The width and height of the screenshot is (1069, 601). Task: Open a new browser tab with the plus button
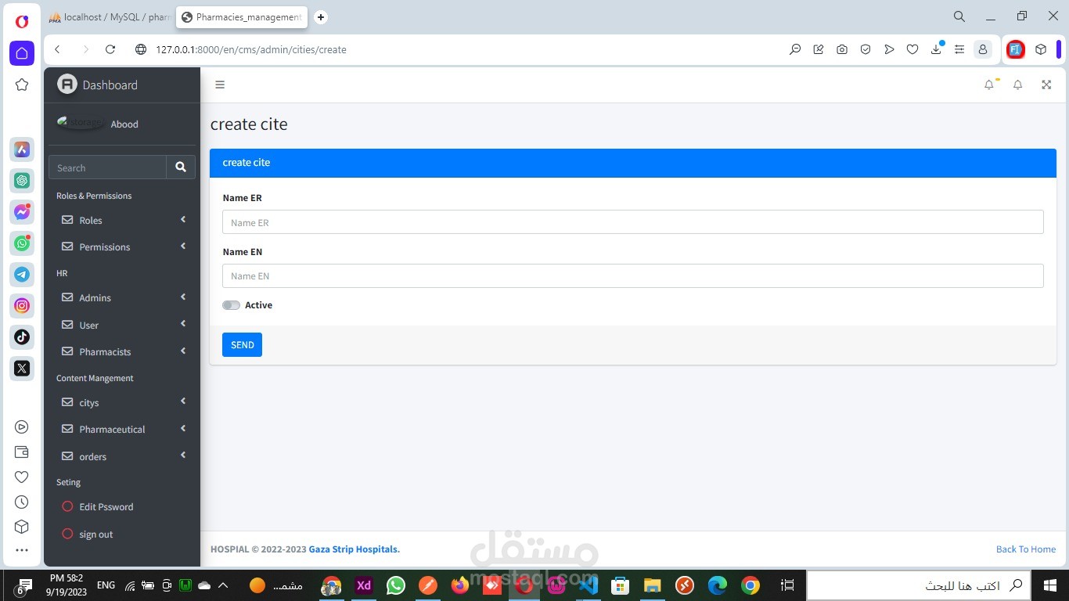click(x=321, y=17)
